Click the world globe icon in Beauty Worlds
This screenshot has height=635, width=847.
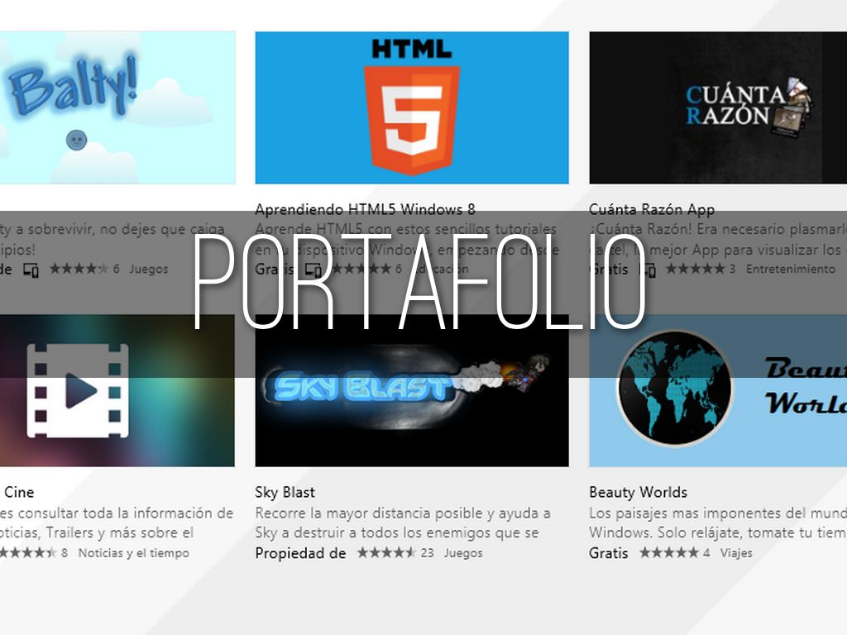pos(675,389)
